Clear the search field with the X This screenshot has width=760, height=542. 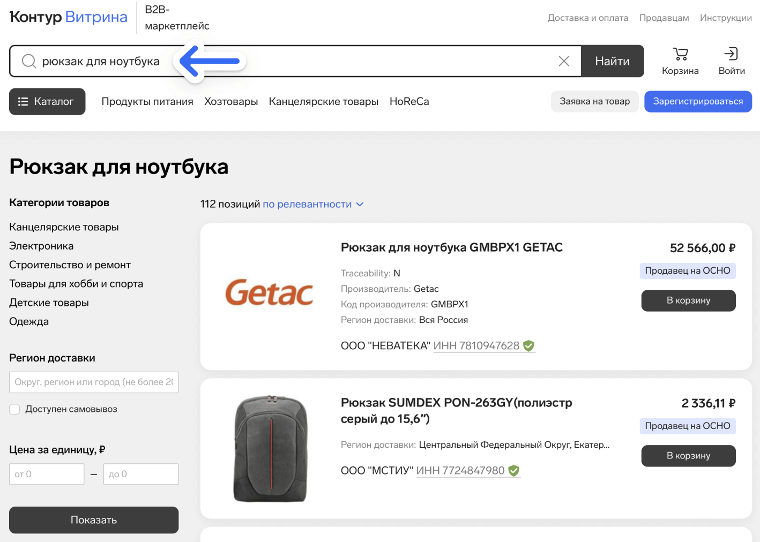564,61
